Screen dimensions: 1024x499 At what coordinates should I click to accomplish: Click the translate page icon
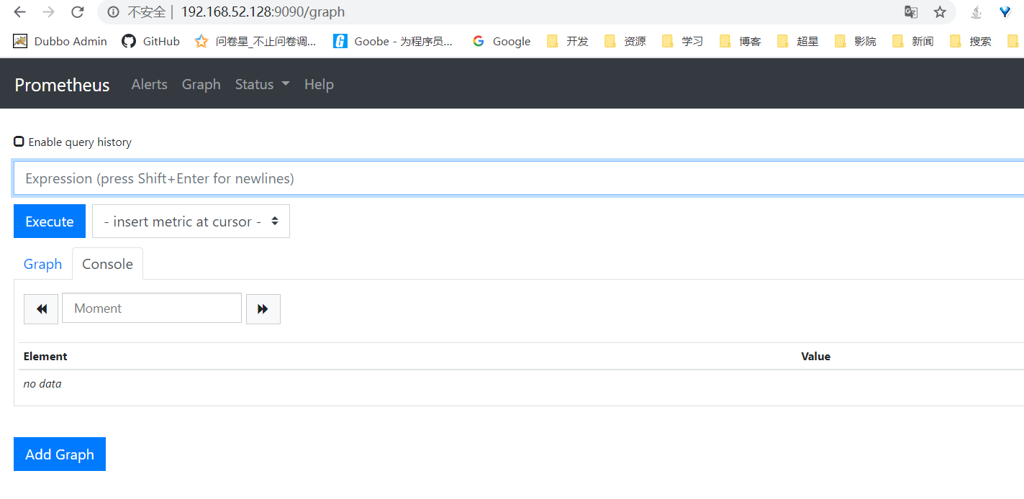click(x=911, y=12)
